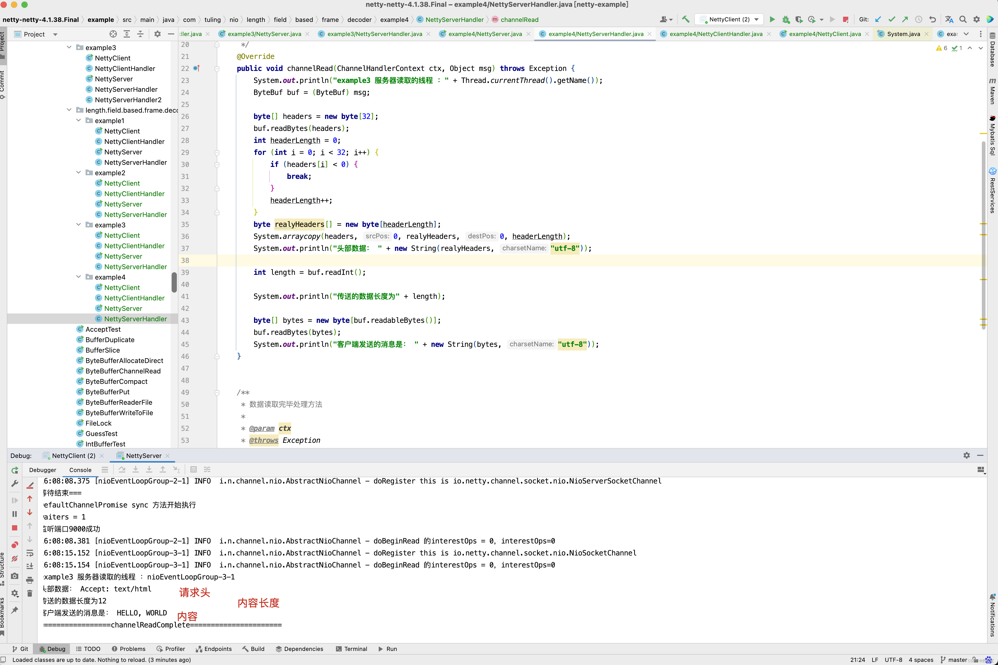Click Rerun NettyServer icon in debug panel
Image resolution: width=998 pixels, height=665 pixels.
point(14,470)
